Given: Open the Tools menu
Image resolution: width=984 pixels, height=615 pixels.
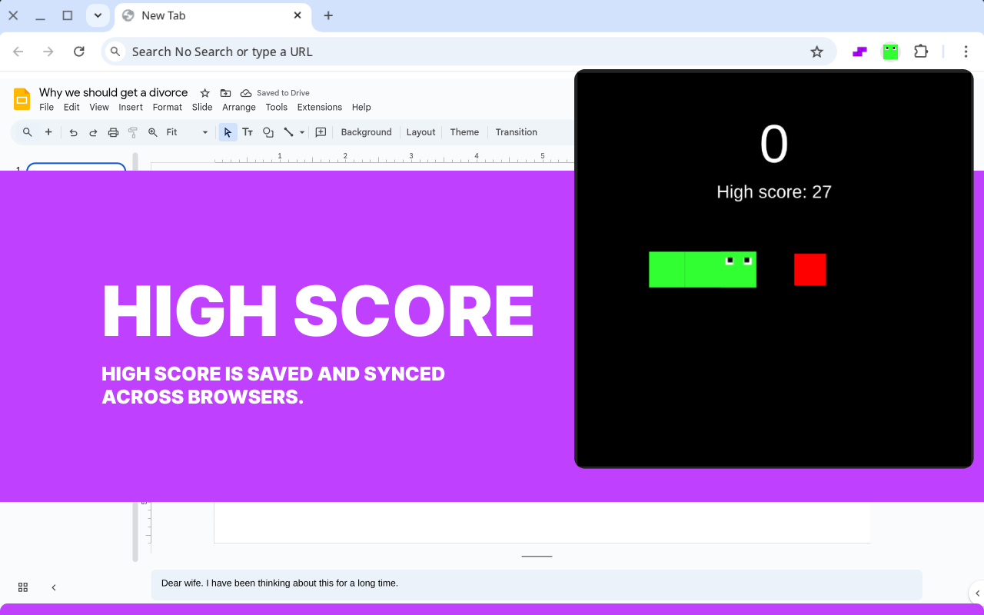Looking at the screenshot, I should [277, 108].
